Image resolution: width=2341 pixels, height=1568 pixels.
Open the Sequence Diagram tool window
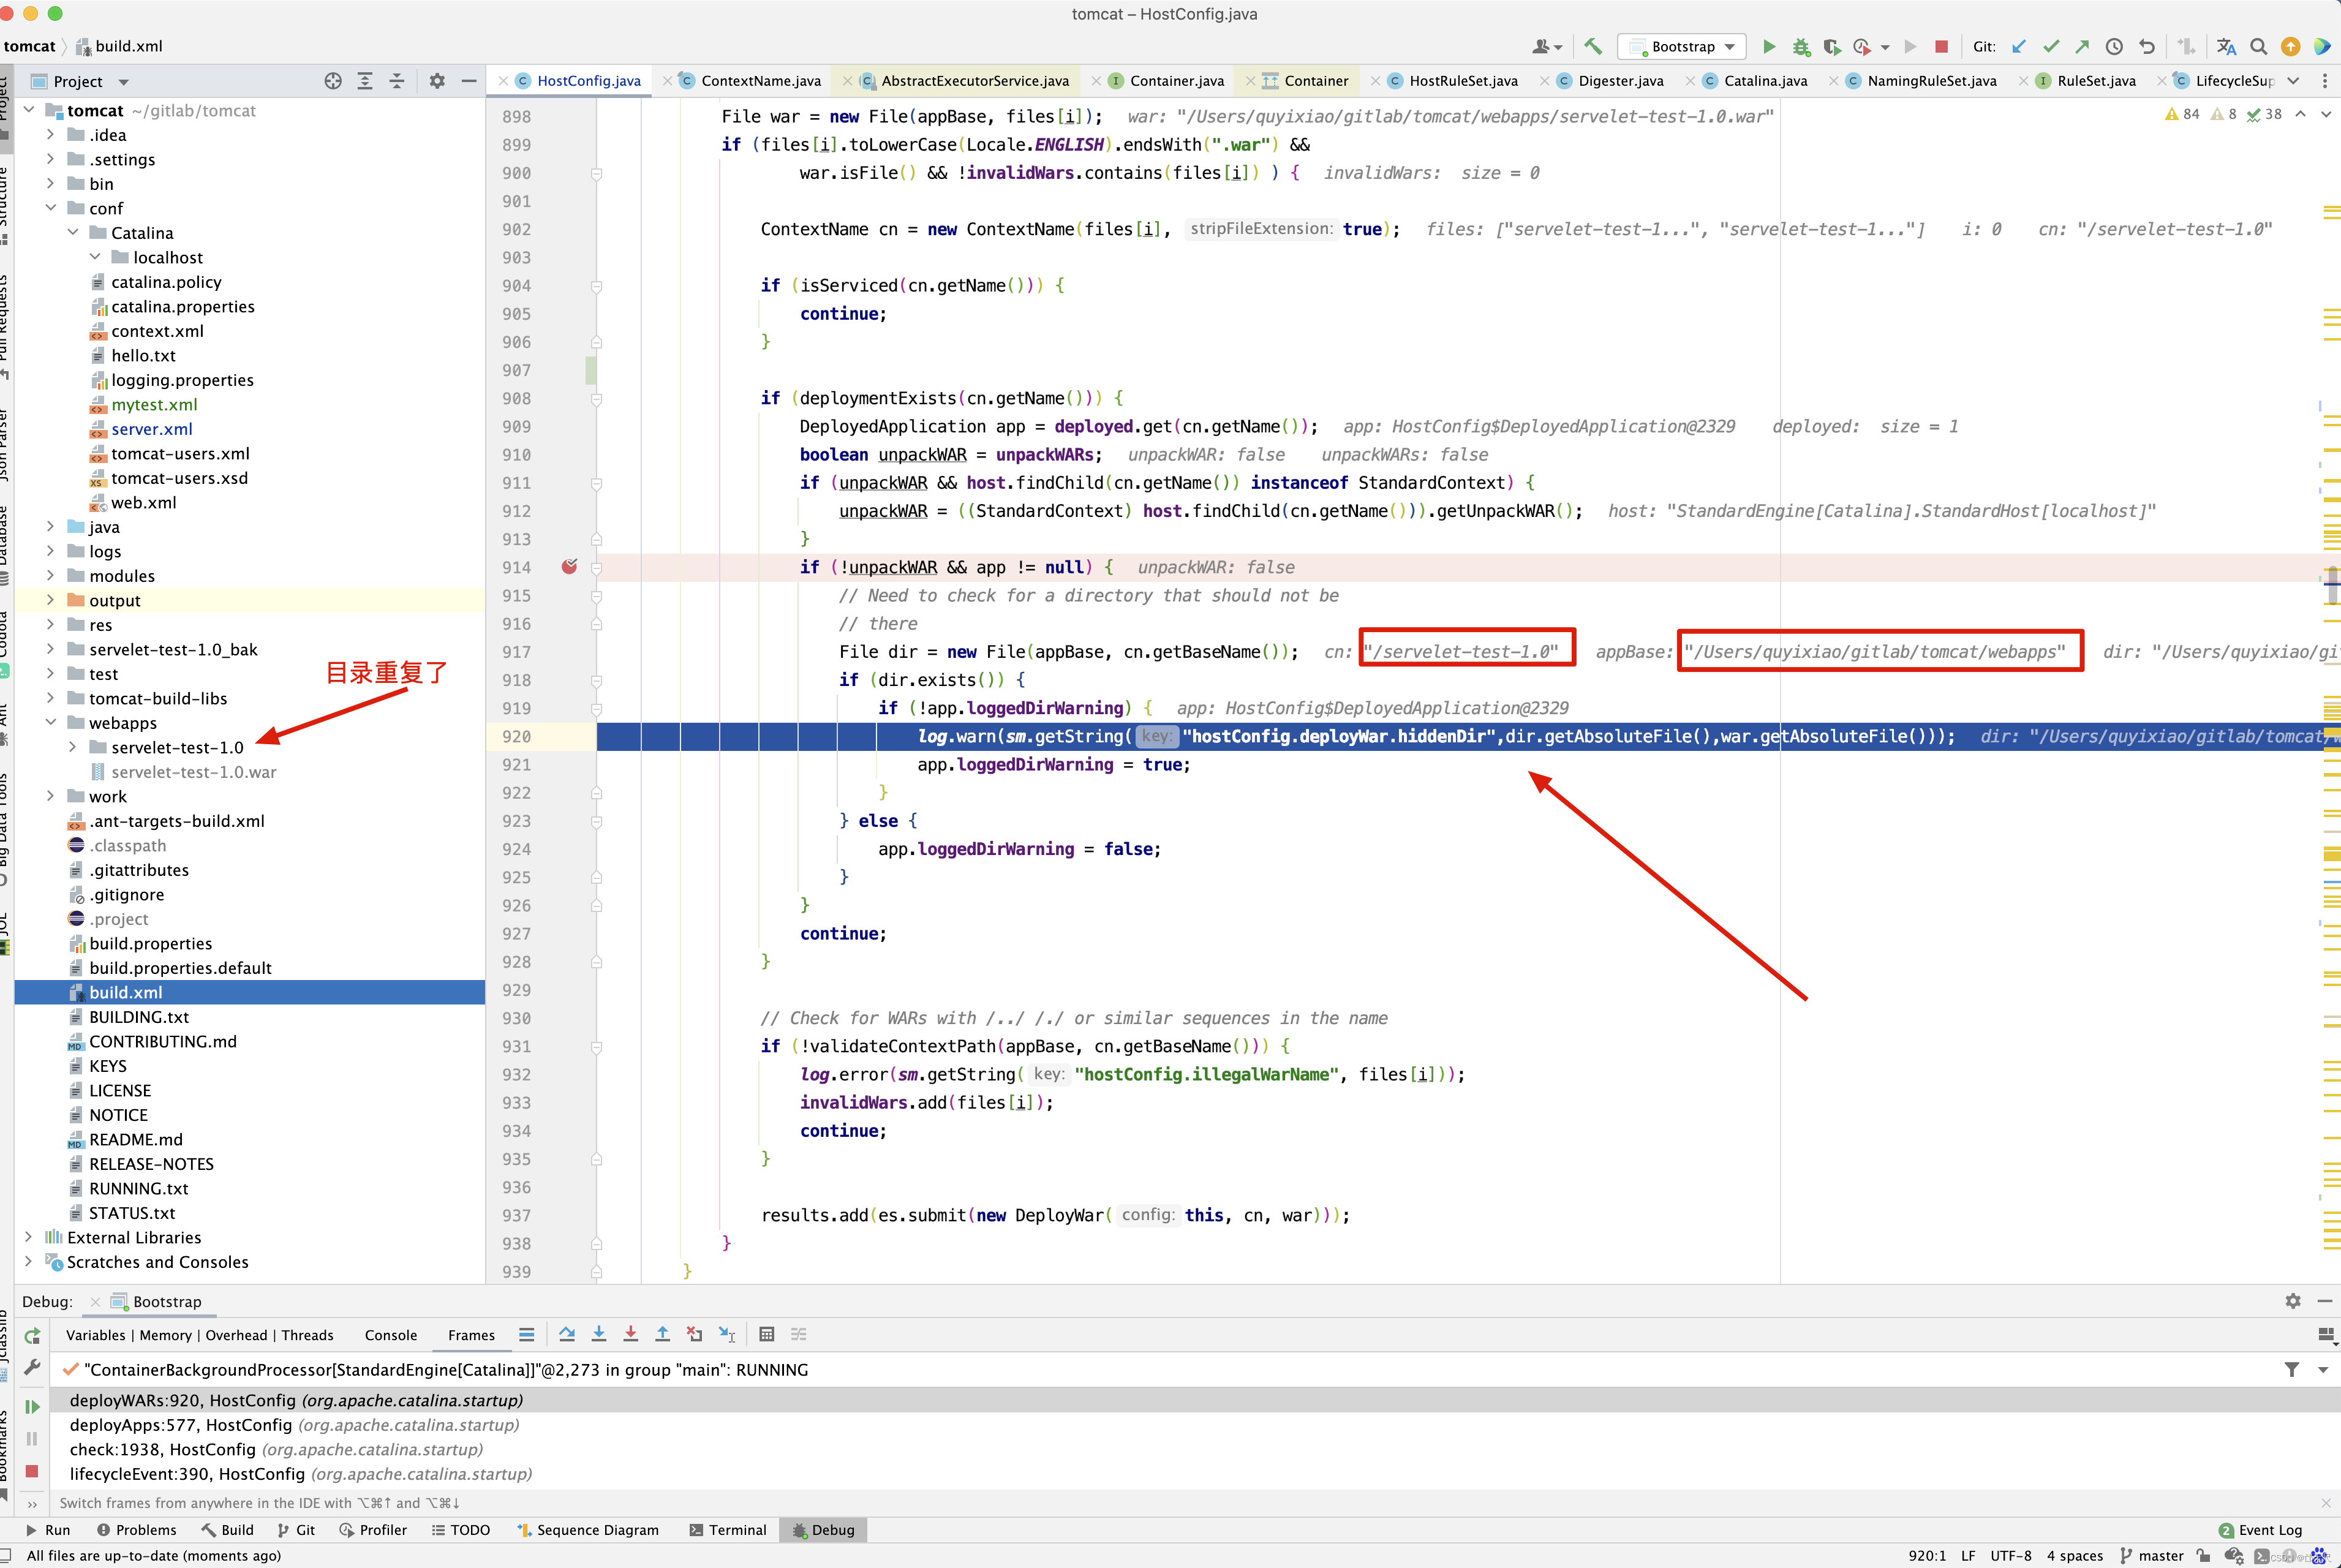click(x=587, y=1530)
